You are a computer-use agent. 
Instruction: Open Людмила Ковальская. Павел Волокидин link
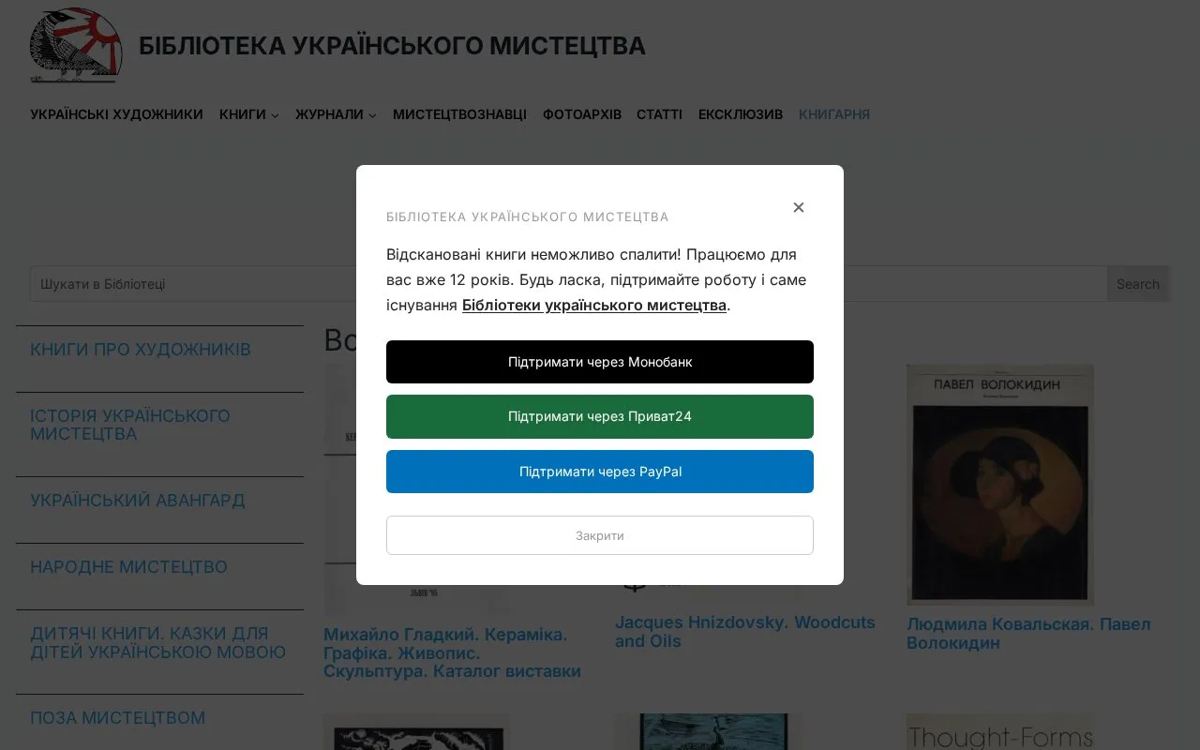1028,634
